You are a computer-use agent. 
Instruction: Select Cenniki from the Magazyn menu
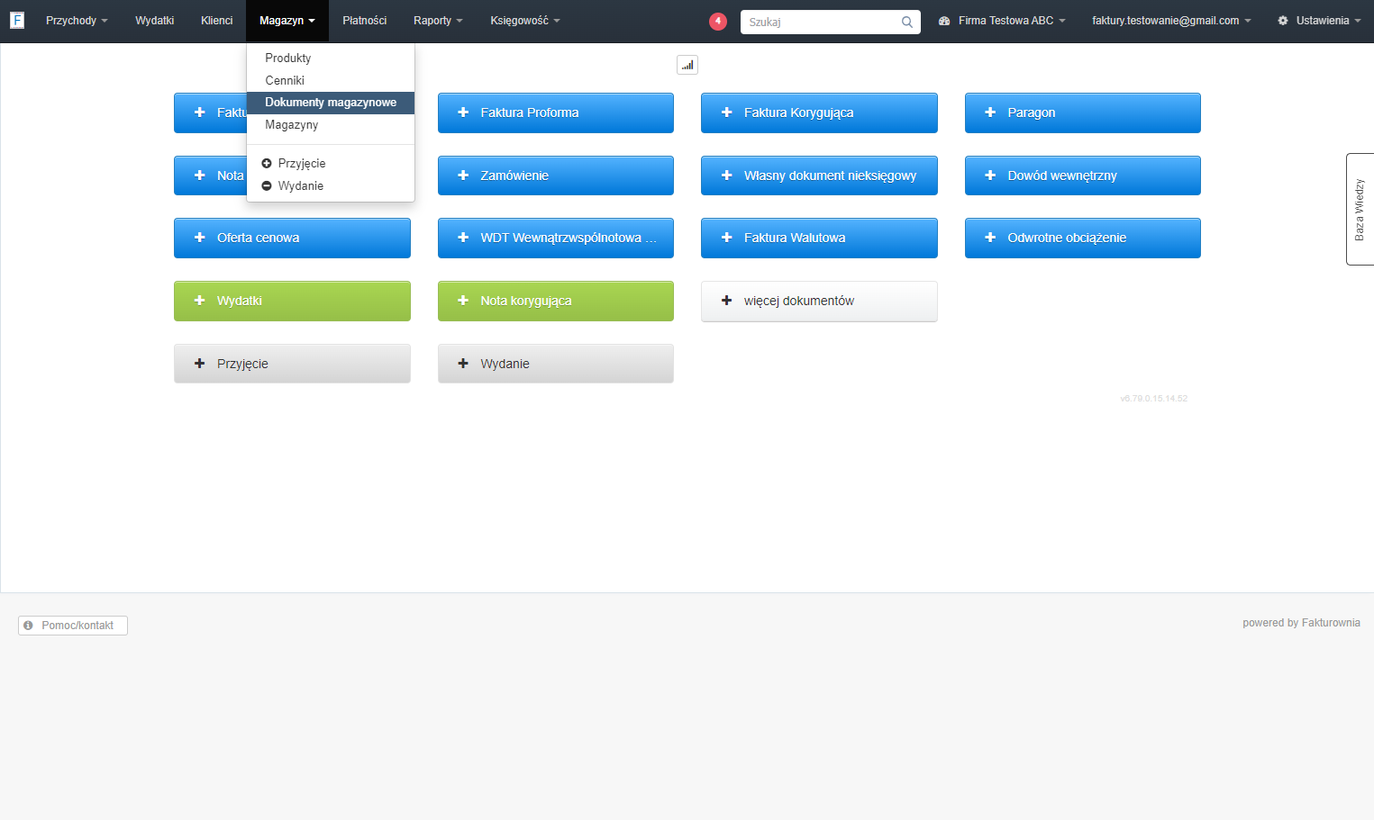point(331,80)
